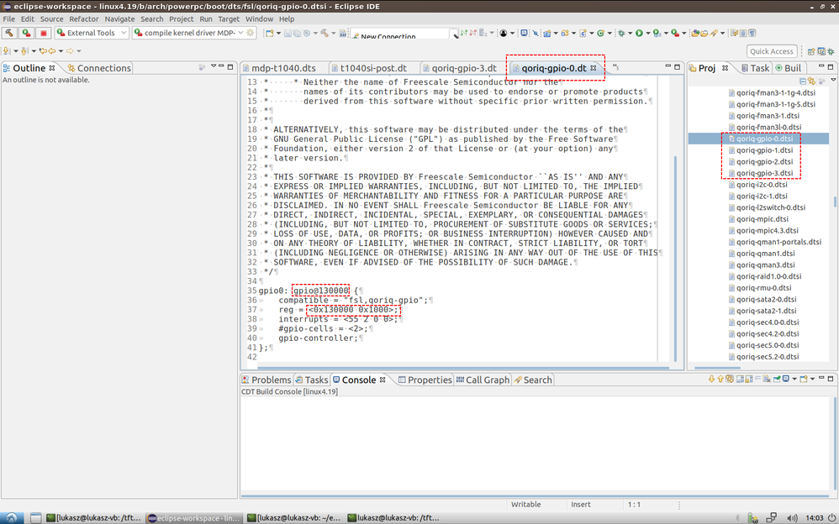This screenshot has height=524, width=839.
Task: Click the New file wizard icon
Action: [x=270, y=33]
